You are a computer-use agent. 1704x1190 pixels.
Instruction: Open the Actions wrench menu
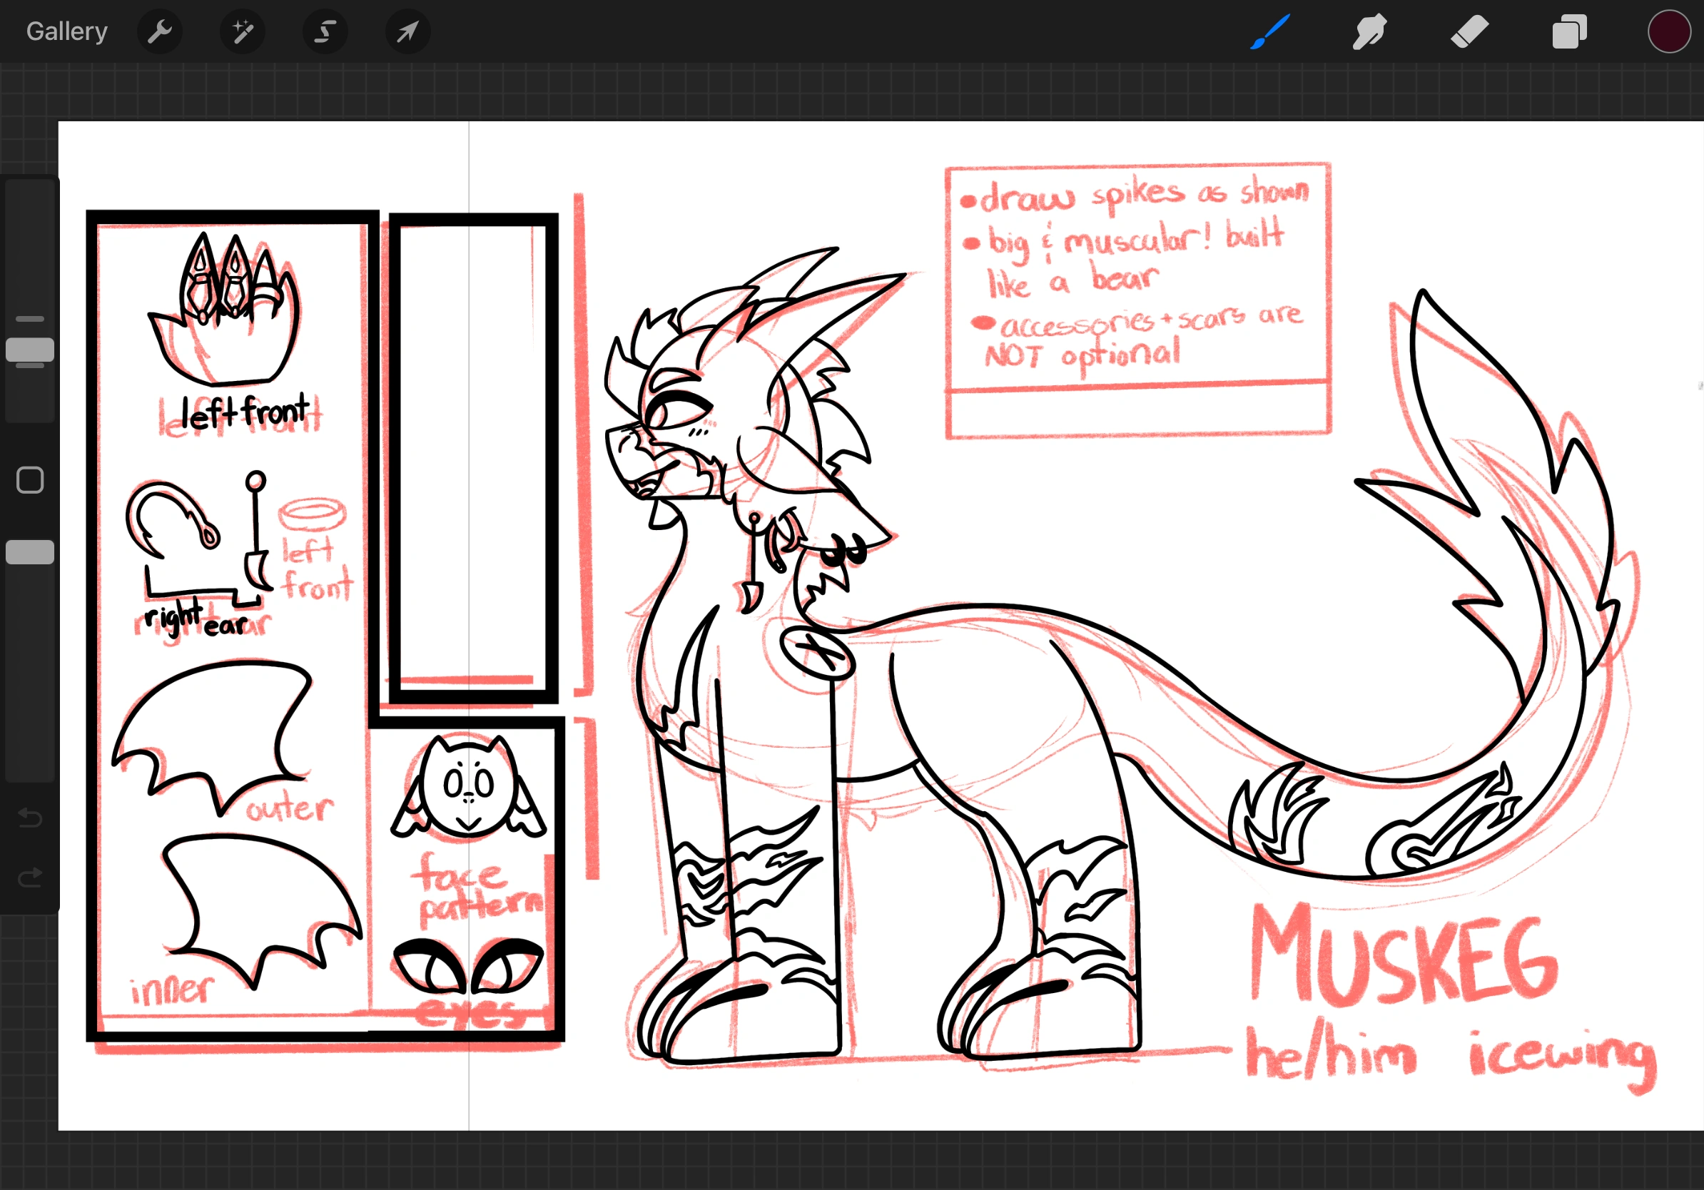click(160, 31)
